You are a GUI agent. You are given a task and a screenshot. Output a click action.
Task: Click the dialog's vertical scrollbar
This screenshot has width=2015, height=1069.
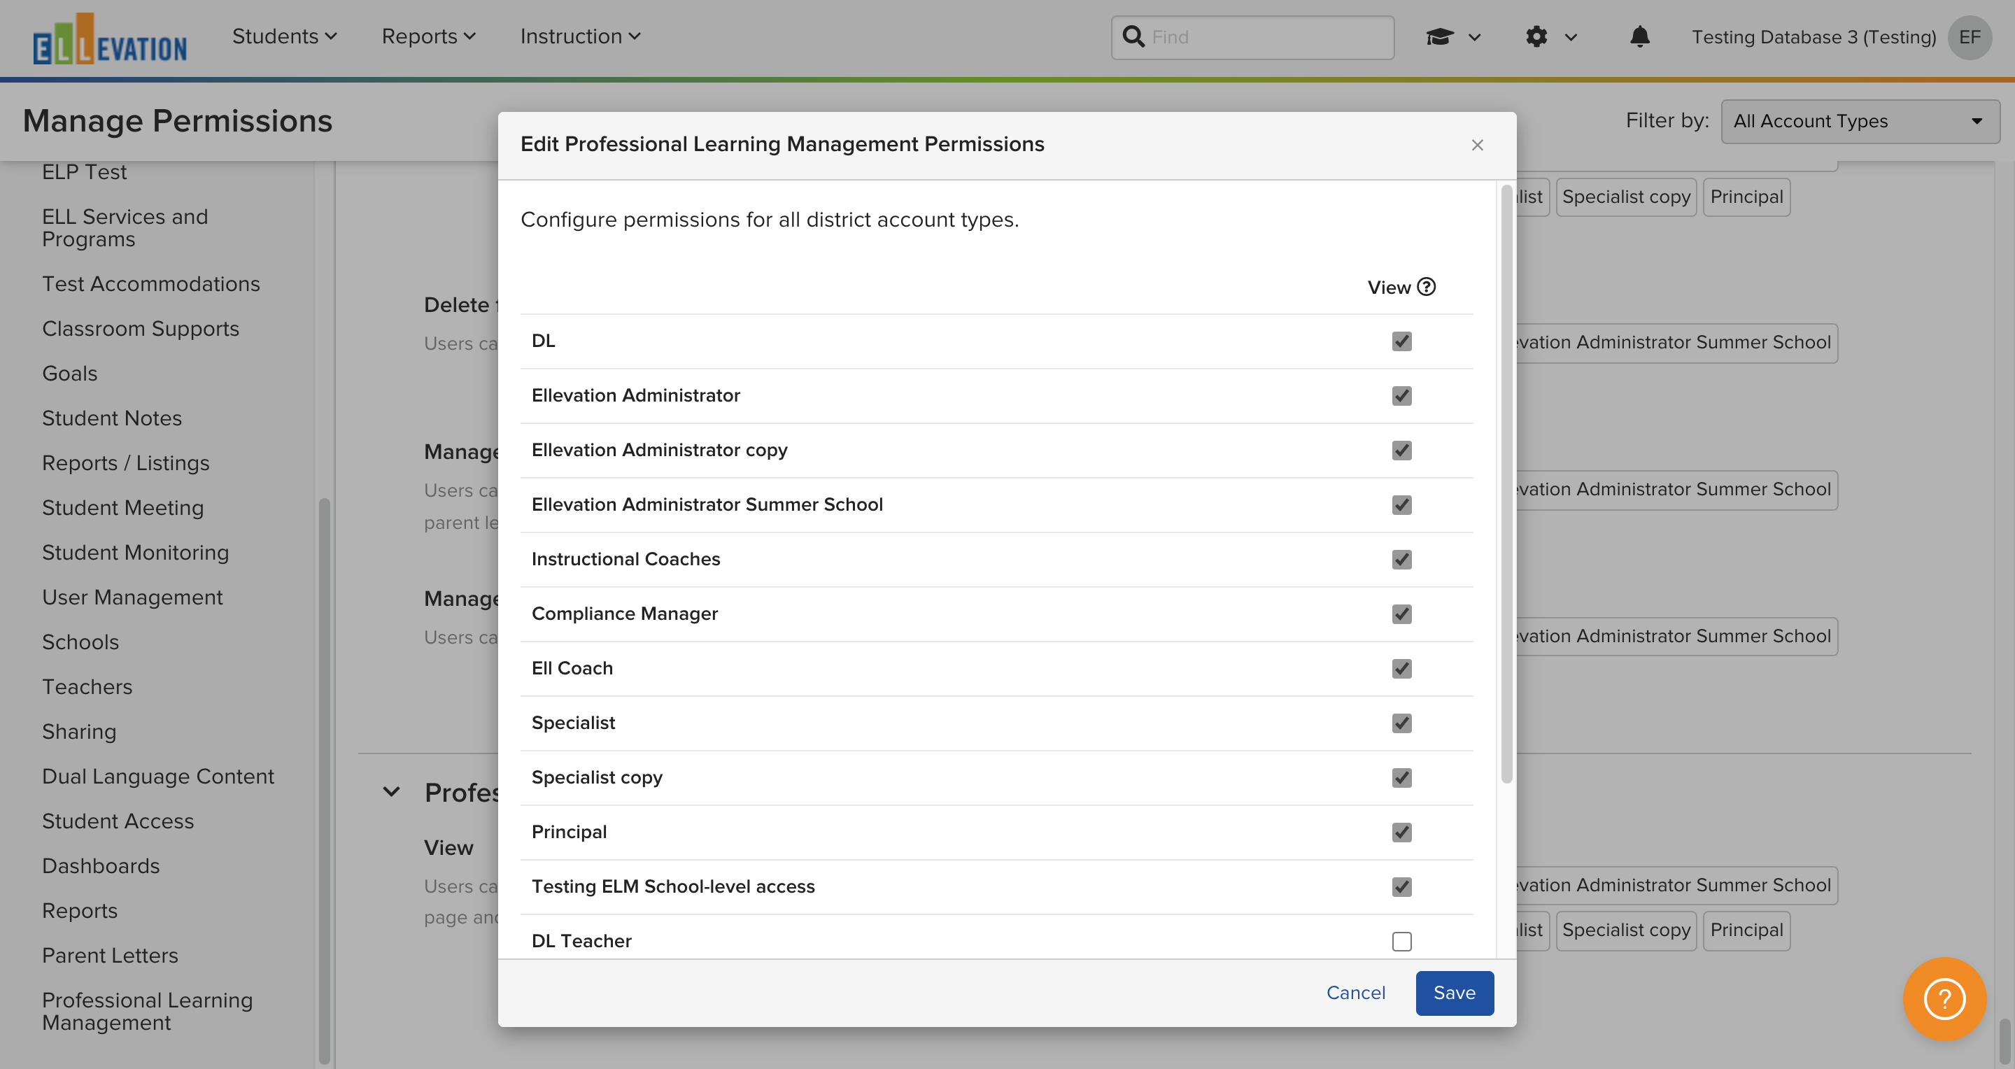coord(1506,483)
